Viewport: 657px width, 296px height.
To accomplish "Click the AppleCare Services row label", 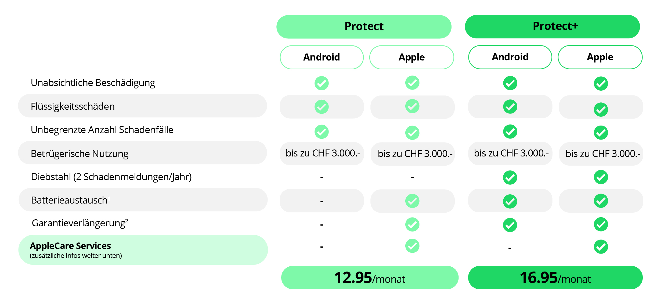I will coord(70,246).
